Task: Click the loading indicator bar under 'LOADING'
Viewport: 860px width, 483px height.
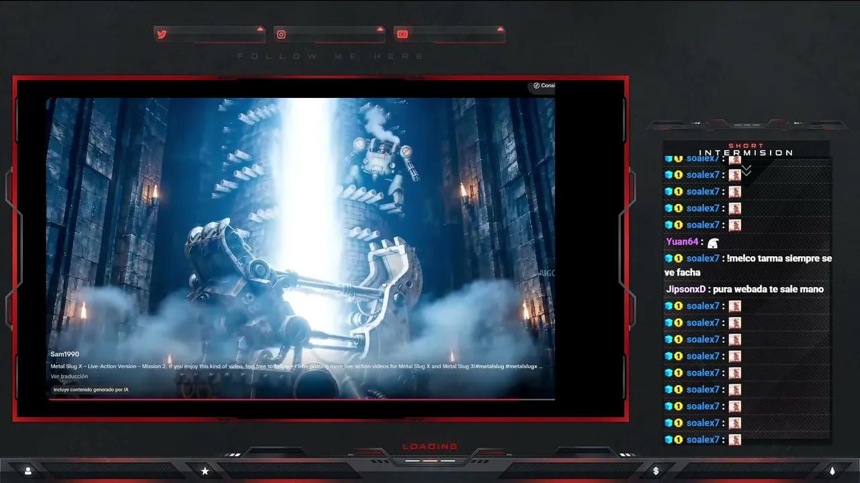Action: click(x=430, y=461)
